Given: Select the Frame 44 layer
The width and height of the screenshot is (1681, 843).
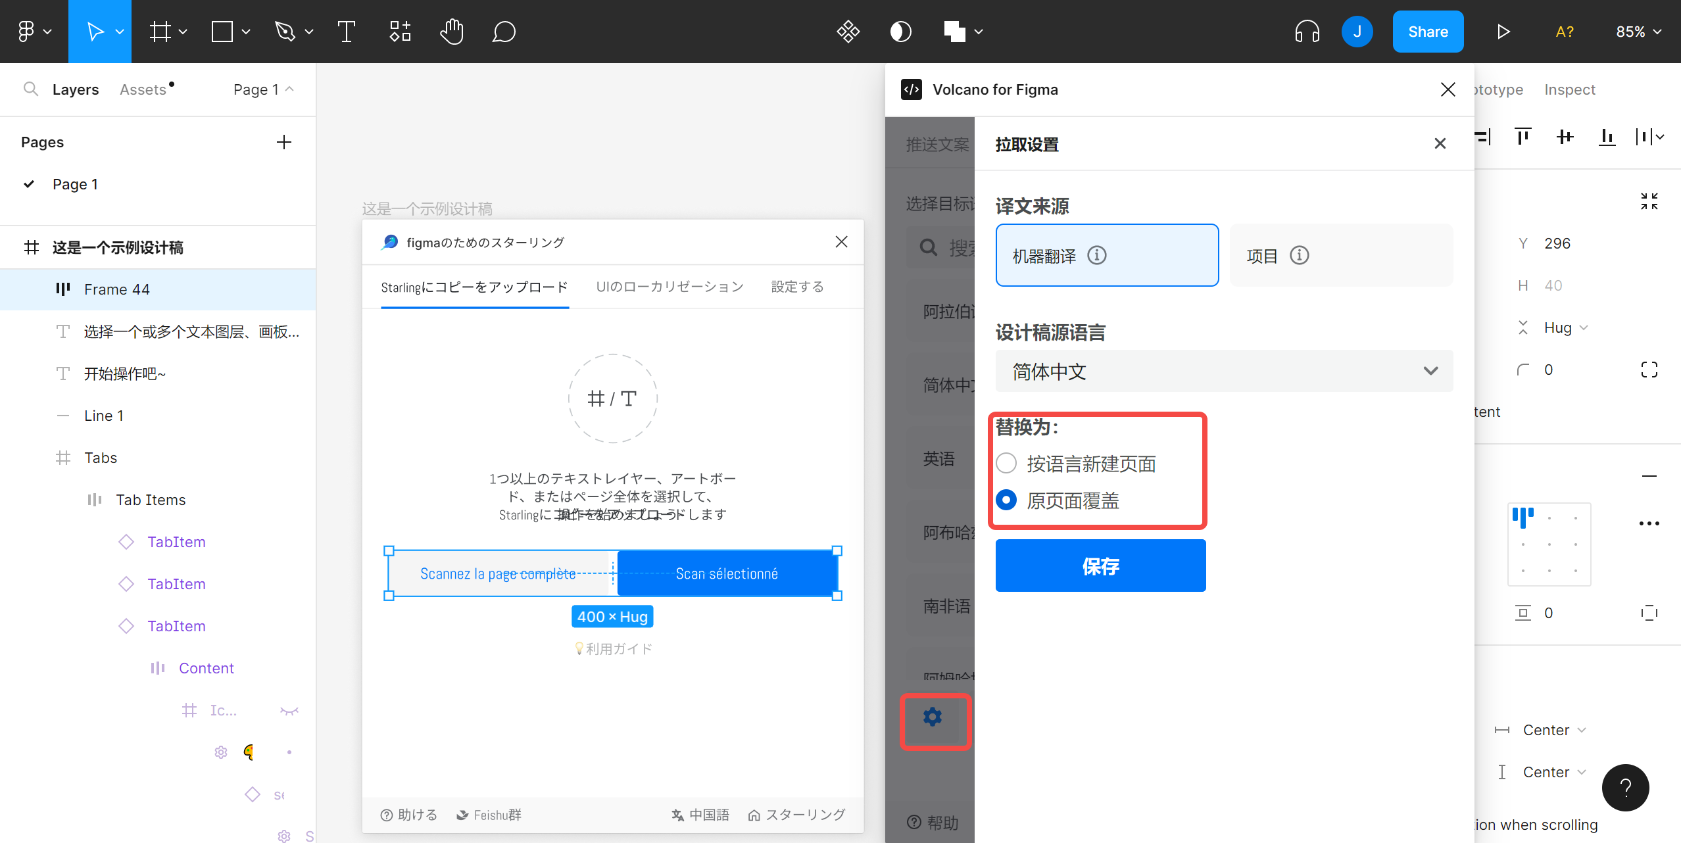Looking at the screenshot, I should [x=117, y=289].
